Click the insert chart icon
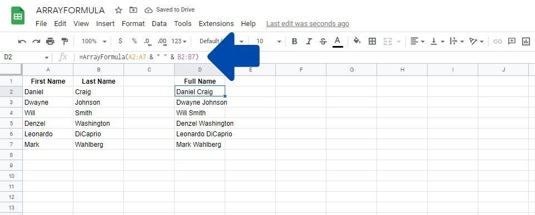Image resolution: width=535 pixels, height=215 pixels. 526,42
